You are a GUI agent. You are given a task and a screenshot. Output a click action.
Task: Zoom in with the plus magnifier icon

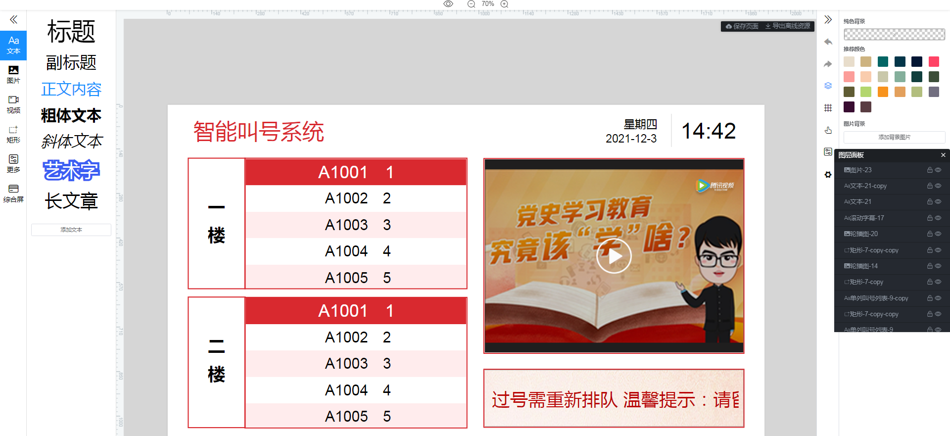(x=504, y=4)
